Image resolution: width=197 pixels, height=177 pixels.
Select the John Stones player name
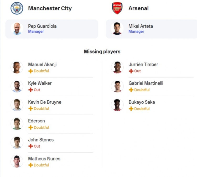pos(41,140)
